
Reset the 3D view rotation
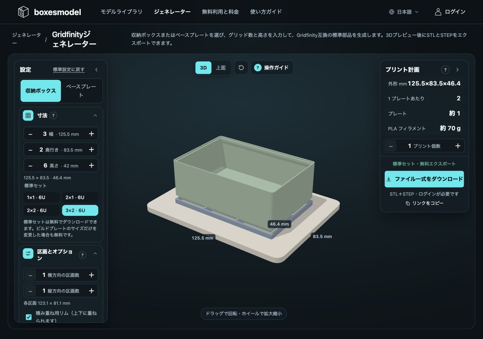241,68
